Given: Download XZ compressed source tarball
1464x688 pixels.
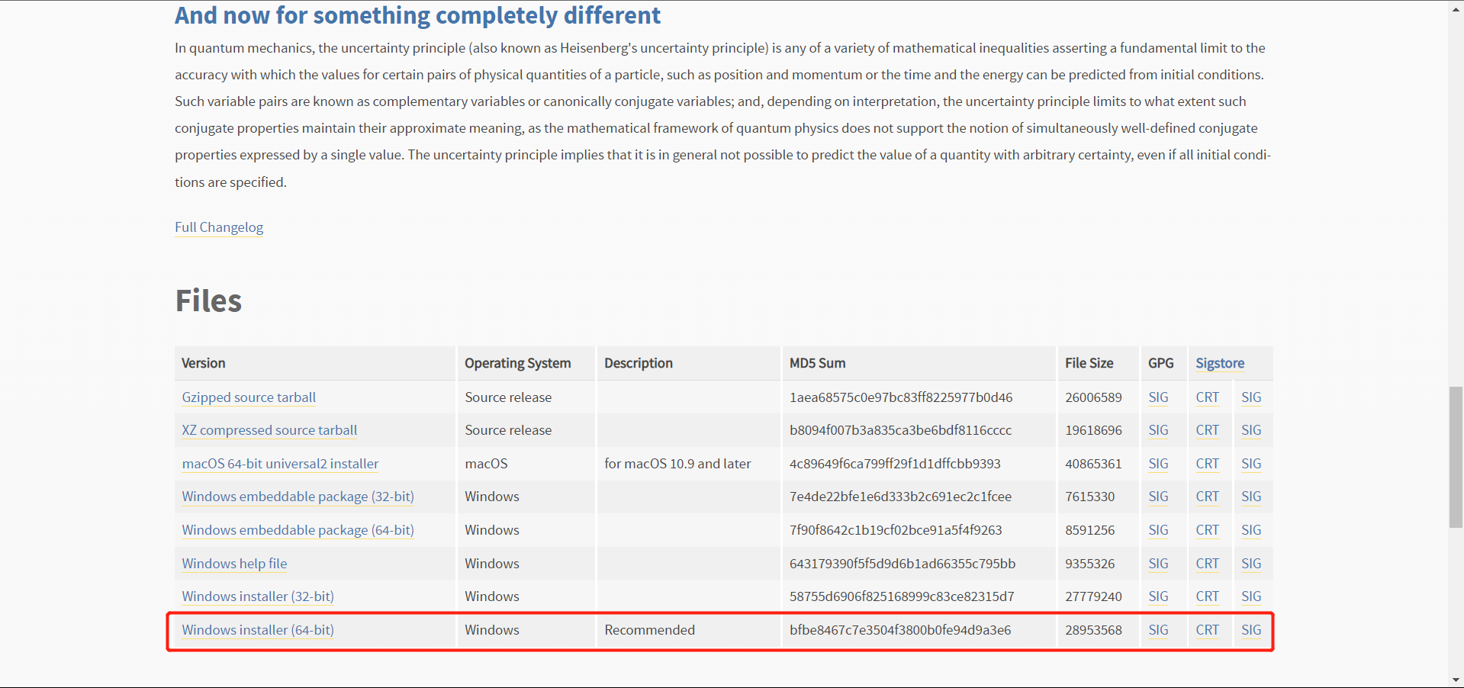Looking at the screenshot, I should tap(269, 430).
